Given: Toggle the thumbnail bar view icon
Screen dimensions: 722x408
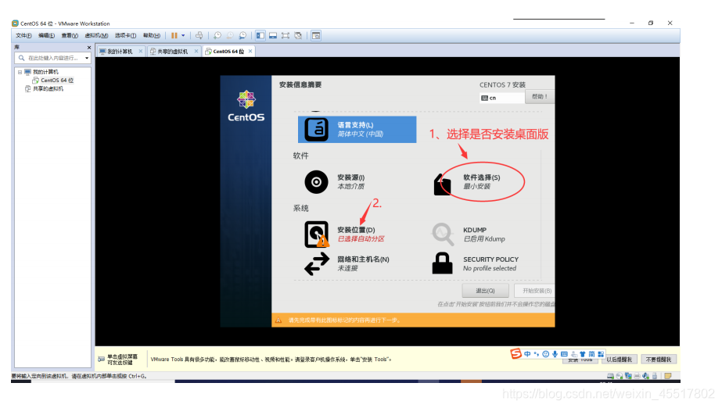Looking at the screenshot, I should (273, 35).
